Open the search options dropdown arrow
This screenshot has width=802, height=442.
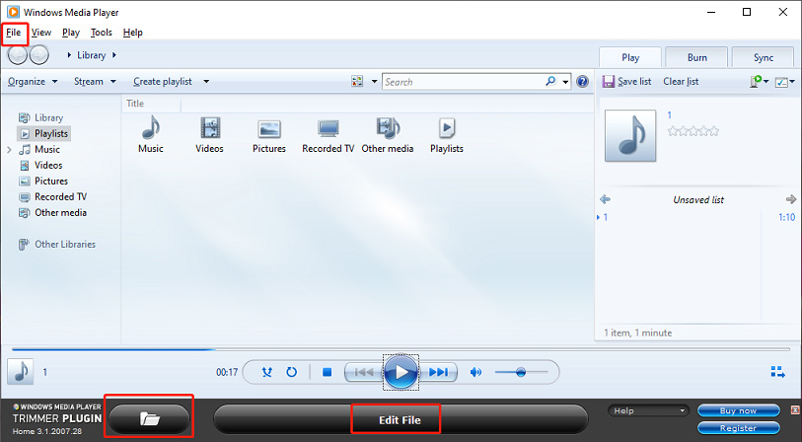point(565,82)
